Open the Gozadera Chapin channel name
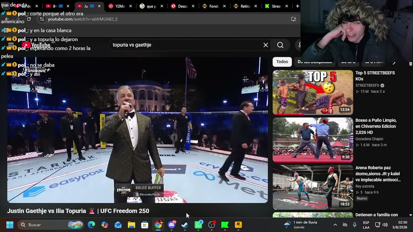Viewport: 413px width, 232px height. tap(369, 139)
